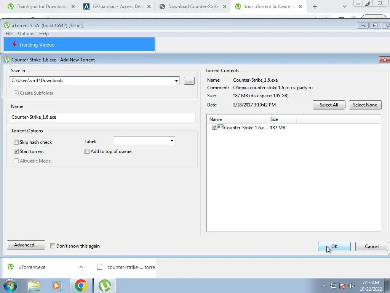The image size is (390, 293).
Task: Toggle Altruistic Mode checkbox
Action: pyautogui.click(x=16, y=161)
